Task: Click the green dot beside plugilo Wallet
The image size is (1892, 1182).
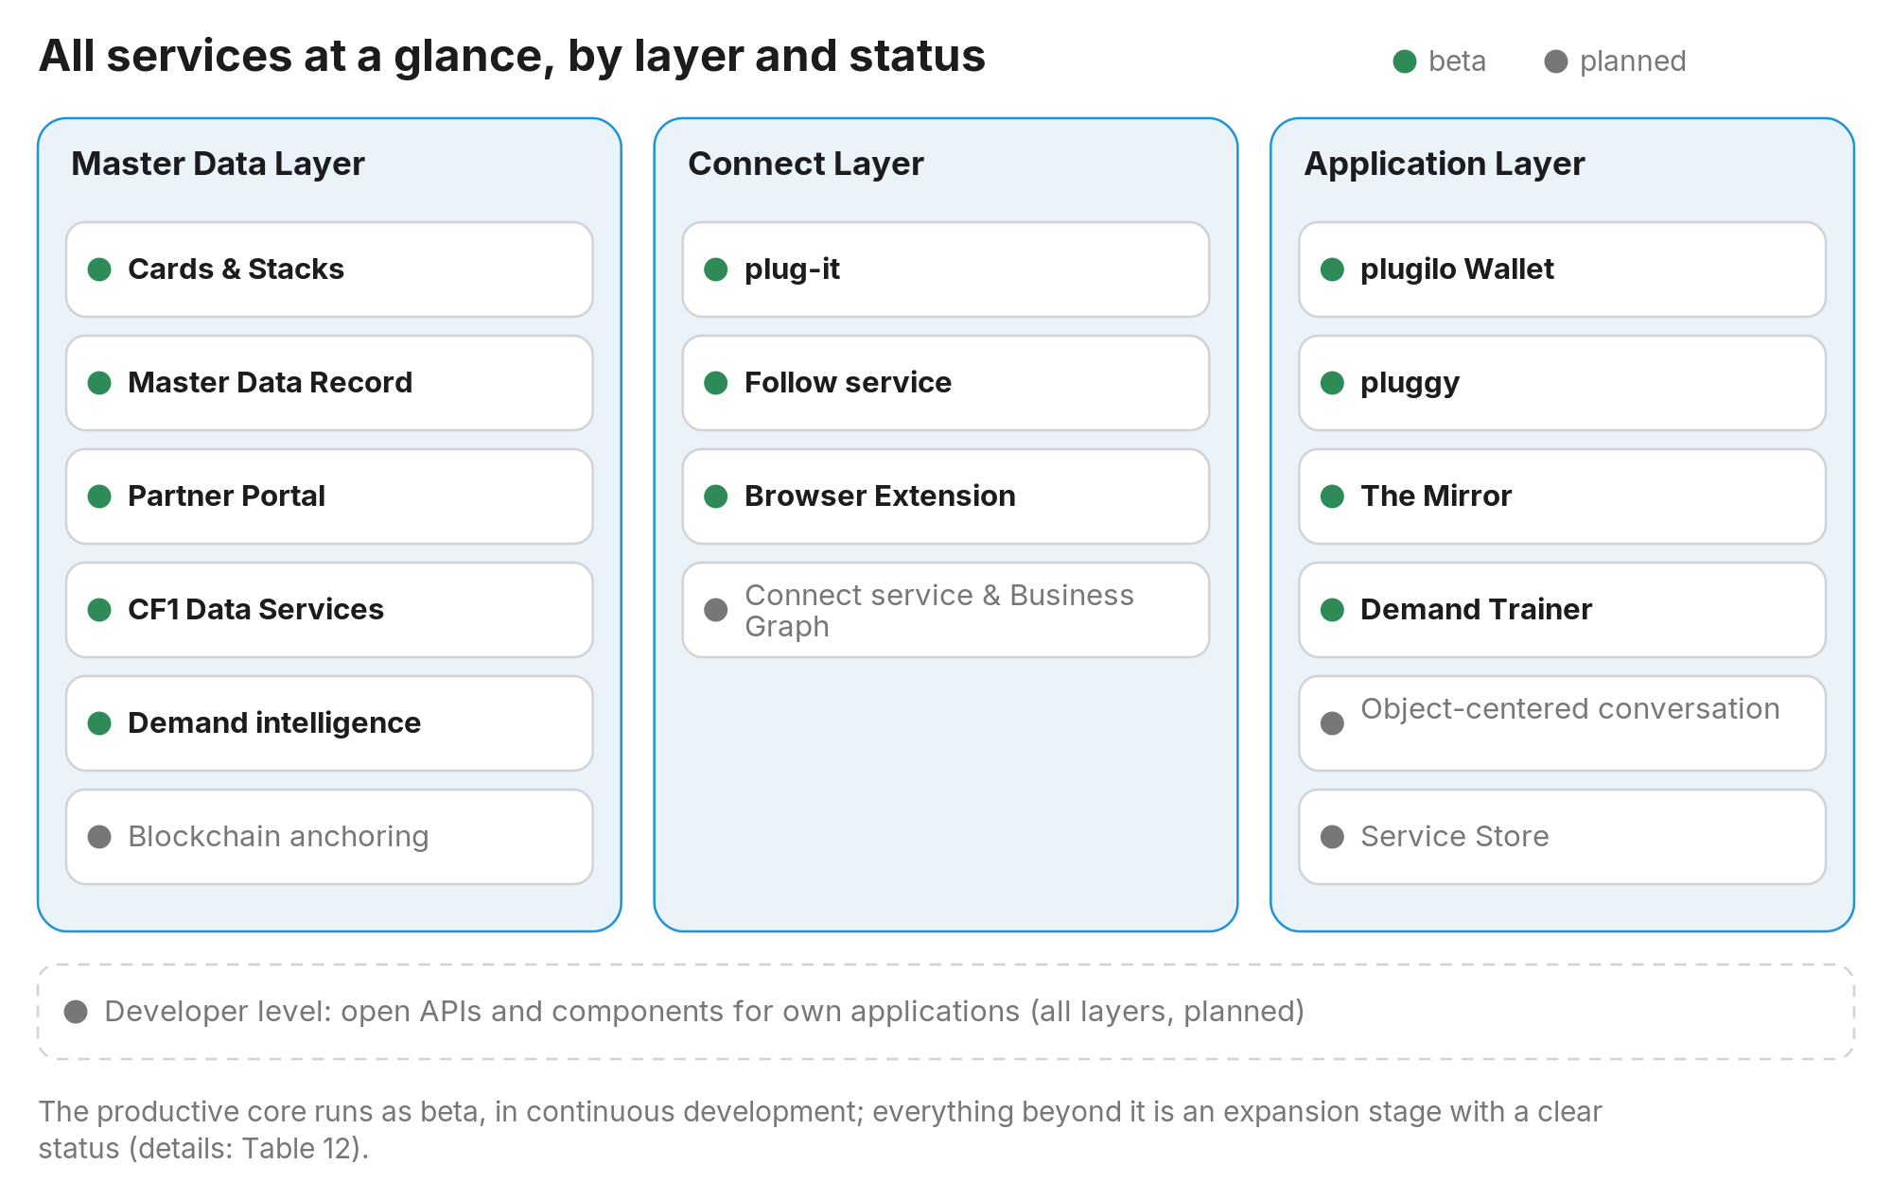Action: (x=1332, y=269)
